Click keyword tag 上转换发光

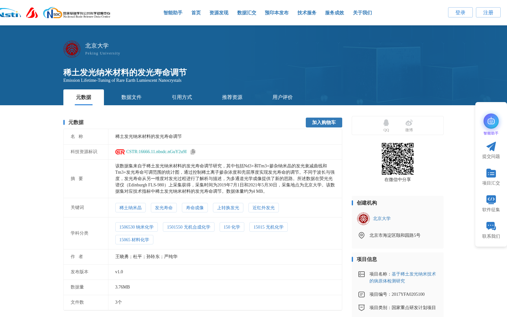[x=228, y=208]
